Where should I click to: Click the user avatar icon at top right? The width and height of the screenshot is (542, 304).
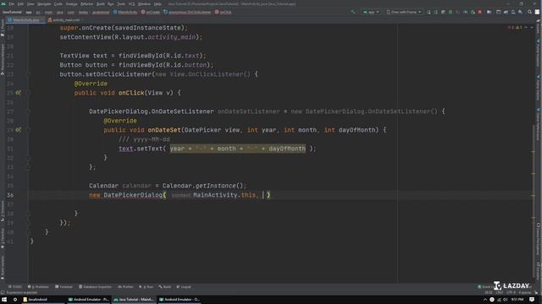click(537, 12)
